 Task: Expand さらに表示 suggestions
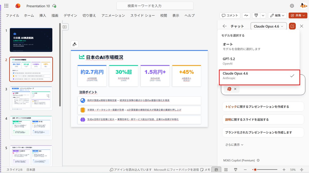tap(234, 145)
